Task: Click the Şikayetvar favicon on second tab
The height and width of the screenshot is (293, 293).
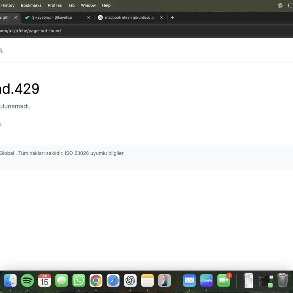Action: click(27, 18)
